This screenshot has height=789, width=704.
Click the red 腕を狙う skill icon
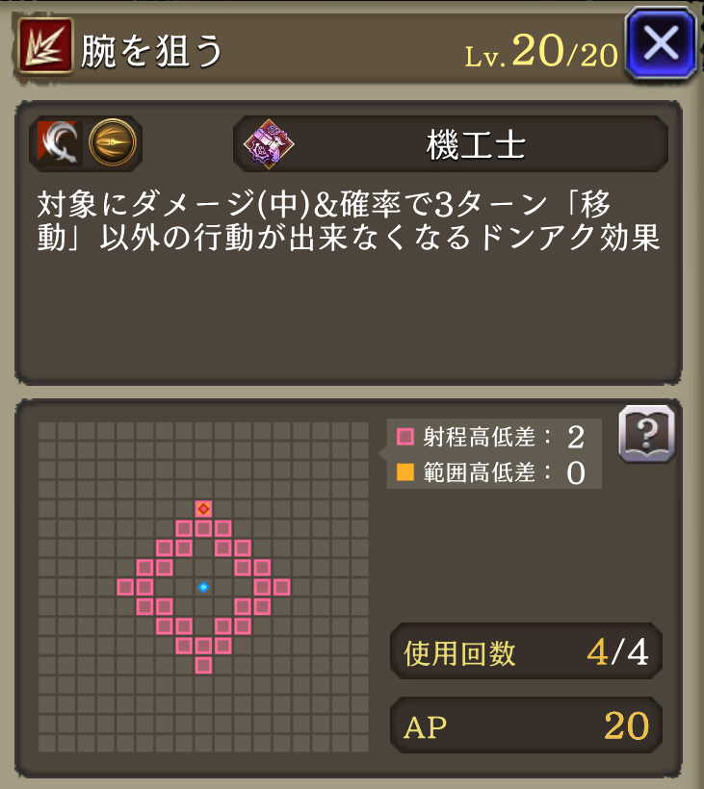coord(45,46)
